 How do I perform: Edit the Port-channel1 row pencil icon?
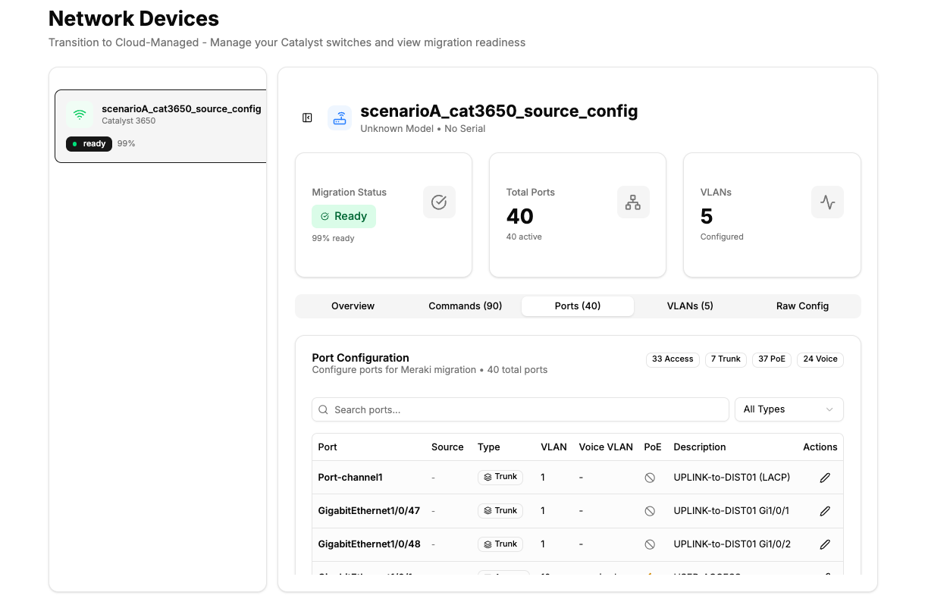pos(825,478)
